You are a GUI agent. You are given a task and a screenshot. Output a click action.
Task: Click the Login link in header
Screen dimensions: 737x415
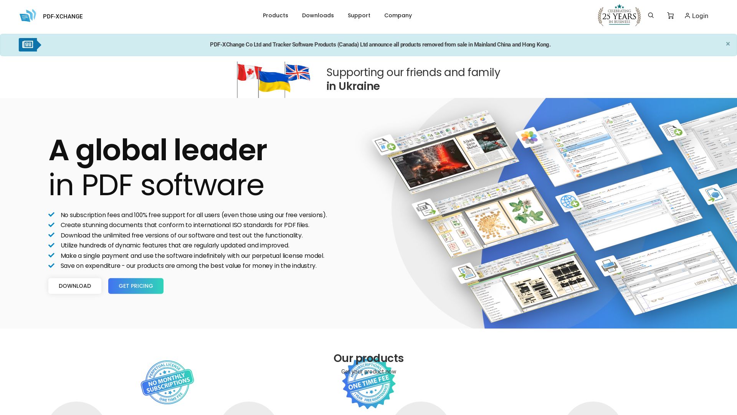pos(696,16)
